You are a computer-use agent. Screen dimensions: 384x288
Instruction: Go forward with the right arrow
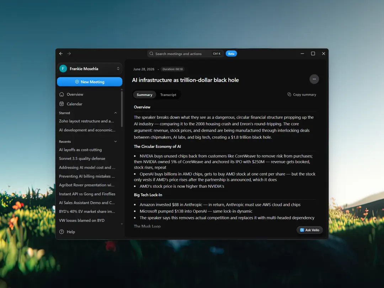click(x=69, y=54)
